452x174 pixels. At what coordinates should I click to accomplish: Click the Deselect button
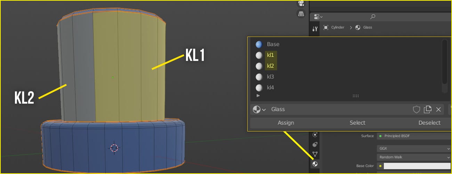tap(429, 123)
